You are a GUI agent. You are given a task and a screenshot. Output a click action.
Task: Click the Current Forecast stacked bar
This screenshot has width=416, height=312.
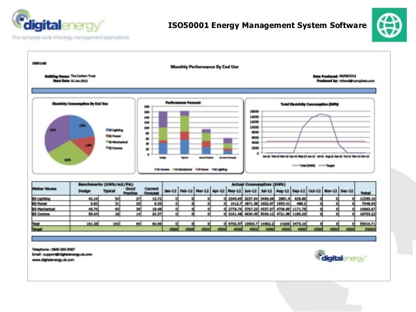[x=228, y=146]
